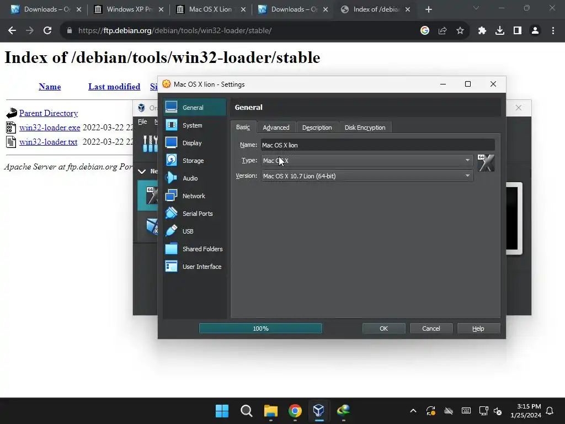Image resolution: width=565 pixels, height=424 pixels.
Task: Open File menu in VirtualBox Manager
Action: click(143, 122)
